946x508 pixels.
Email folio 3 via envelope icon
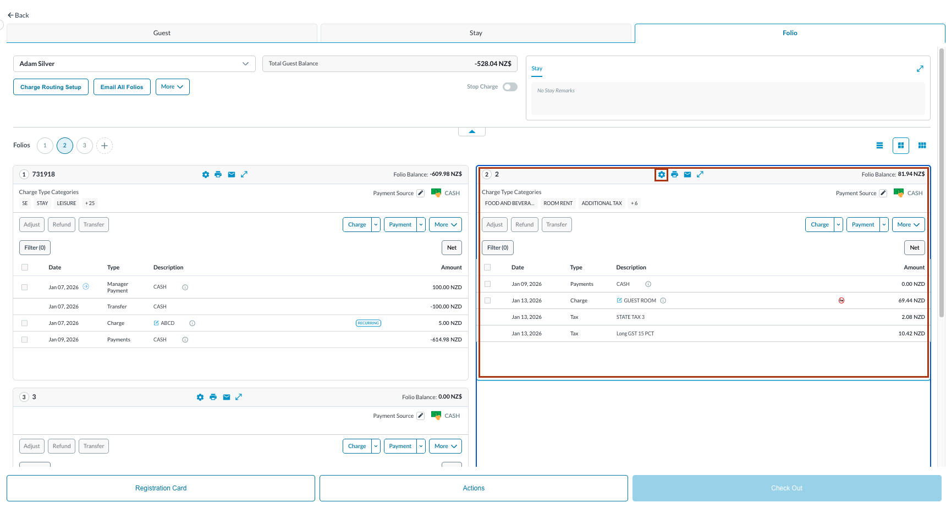tap(226, 397)
